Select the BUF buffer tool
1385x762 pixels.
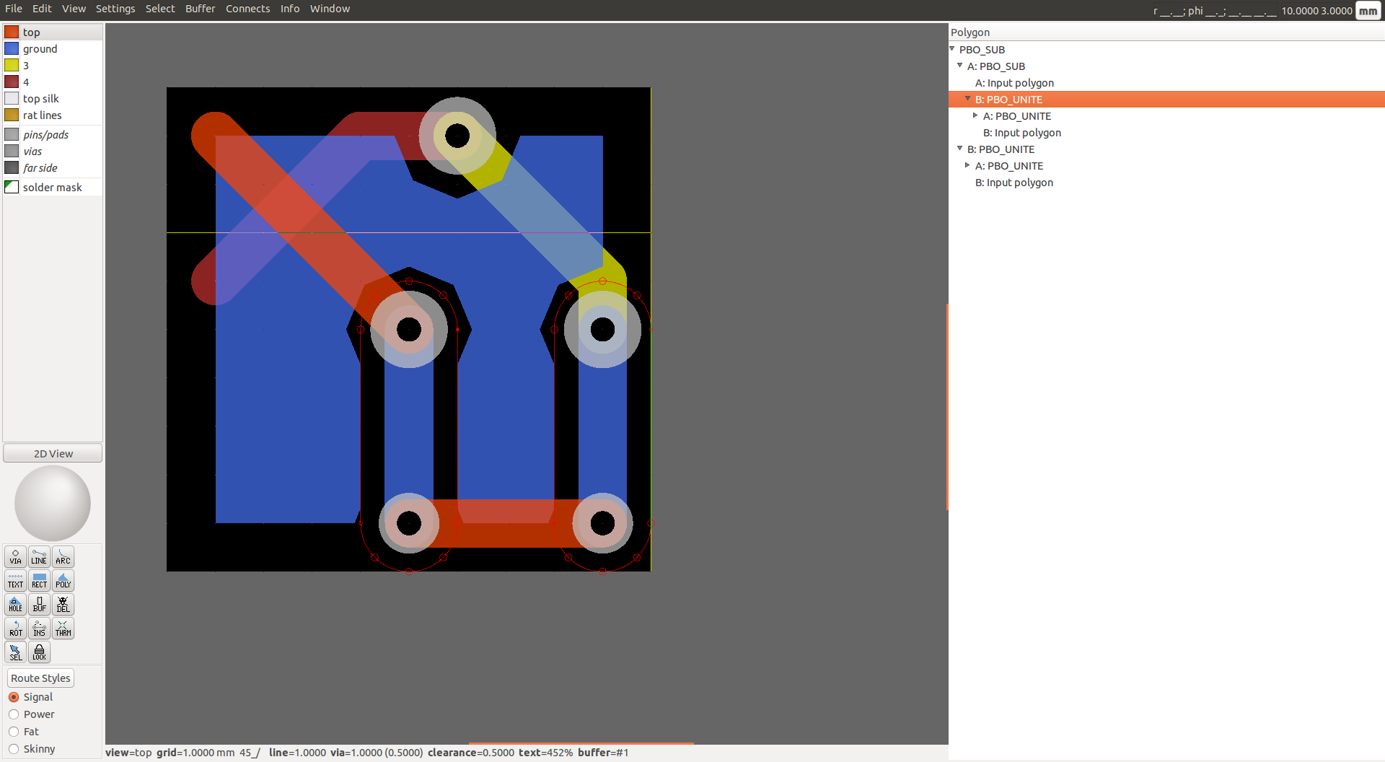point(39,604)
